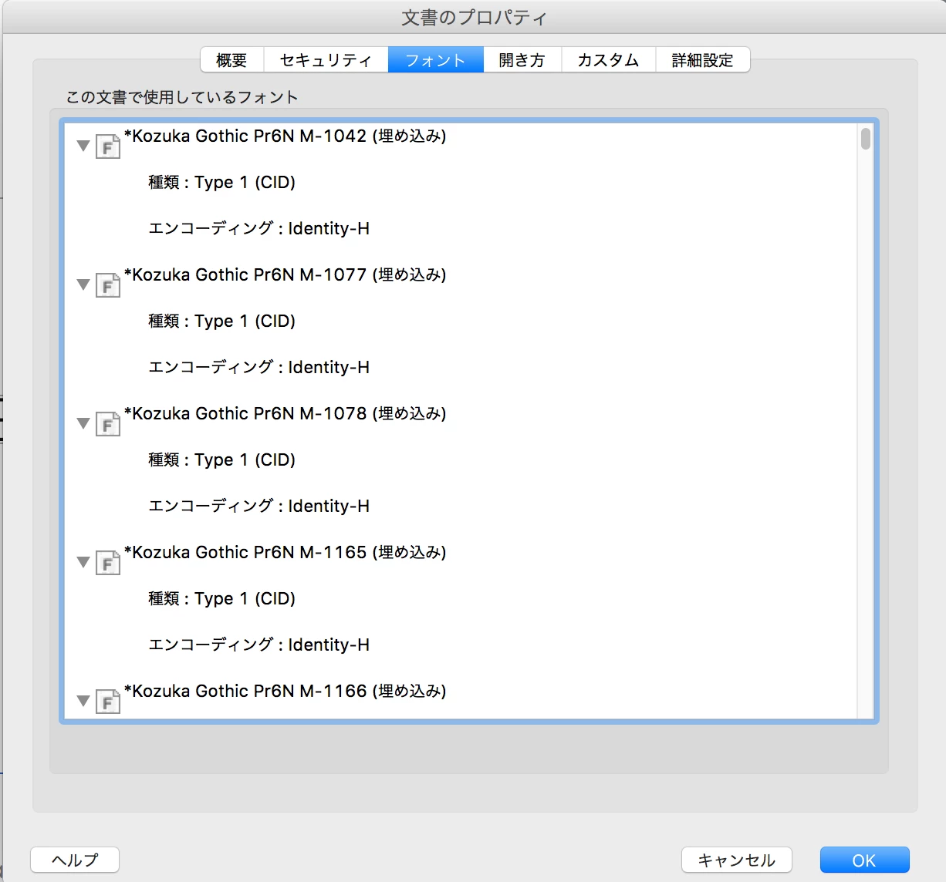The width and height of the screenshot is (946, 882).
Task: Click the font icon beside Kozuka Gothic Pr6N M-1165
Action: pyautogui.click(x=108, y=562)
